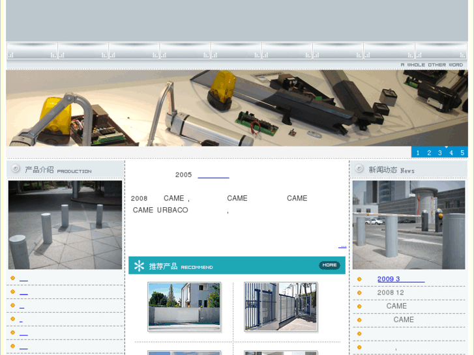Click the arrow icon beside 产品介绍 heading
474x355 pixels.
(x=16, y=169)
